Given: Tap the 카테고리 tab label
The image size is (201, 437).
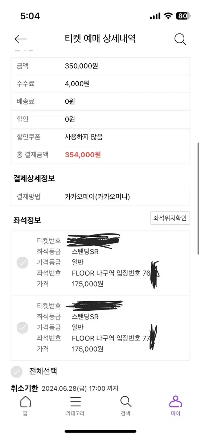Looking at the screenshot, I should click(75, 413).
